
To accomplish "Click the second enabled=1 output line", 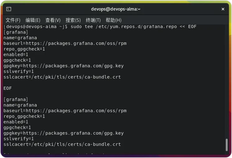I will pyautogui.click(x=16, y=122).
